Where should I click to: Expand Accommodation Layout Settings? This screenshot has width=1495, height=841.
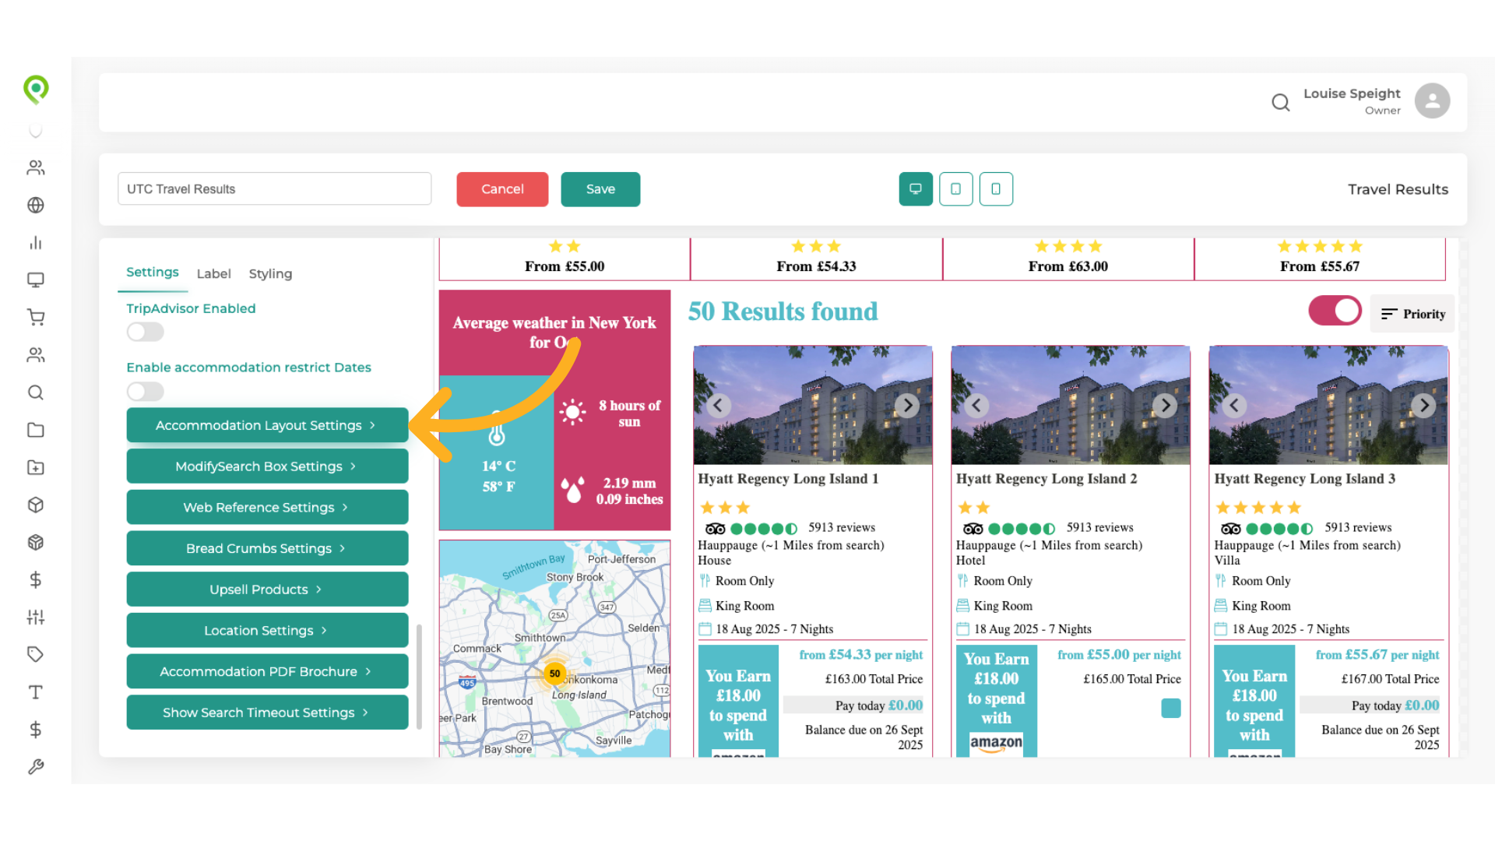[266, 425]
